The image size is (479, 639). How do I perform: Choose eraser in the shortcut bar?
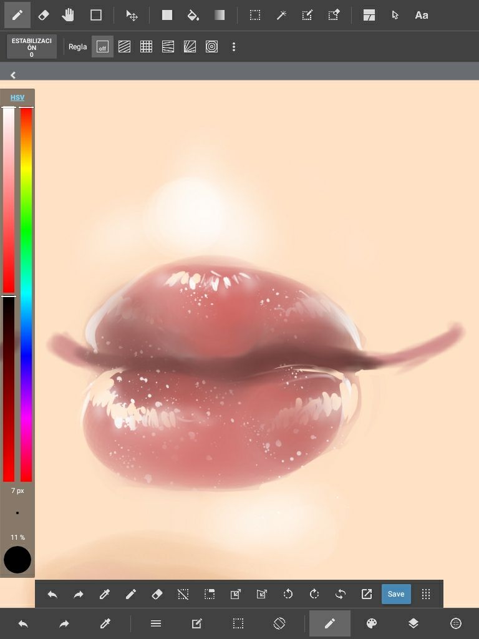[x=157, y=594]
